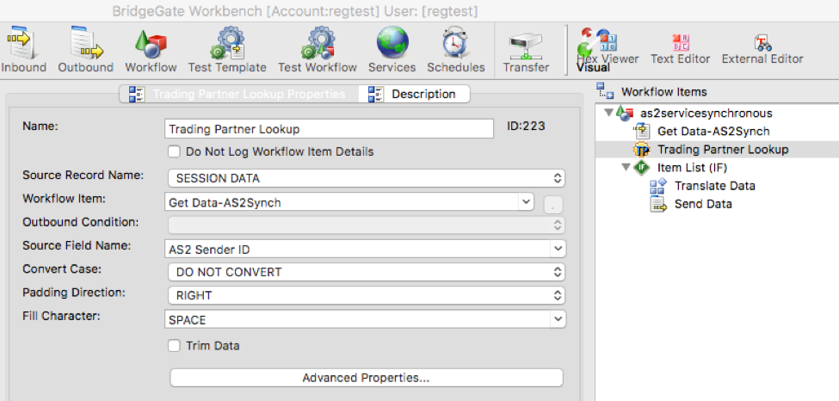Click the Outbound Condition label
The width and height of the screenshot is (839, 401).
[81, 222]
